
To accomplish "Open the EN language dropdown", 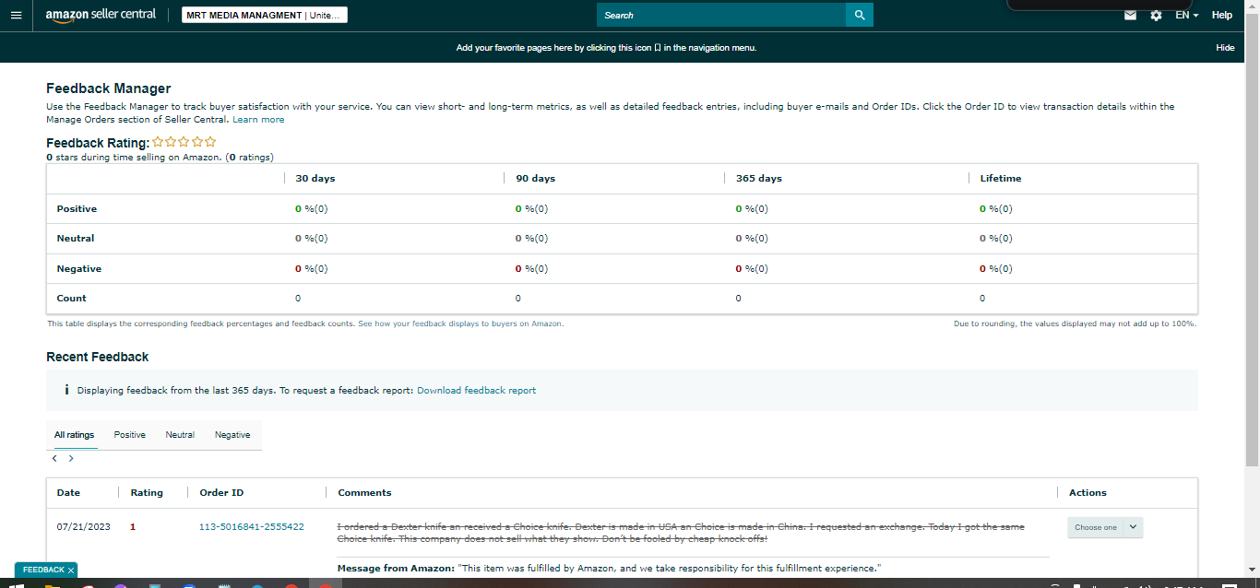I will (x=1186, y=16).
